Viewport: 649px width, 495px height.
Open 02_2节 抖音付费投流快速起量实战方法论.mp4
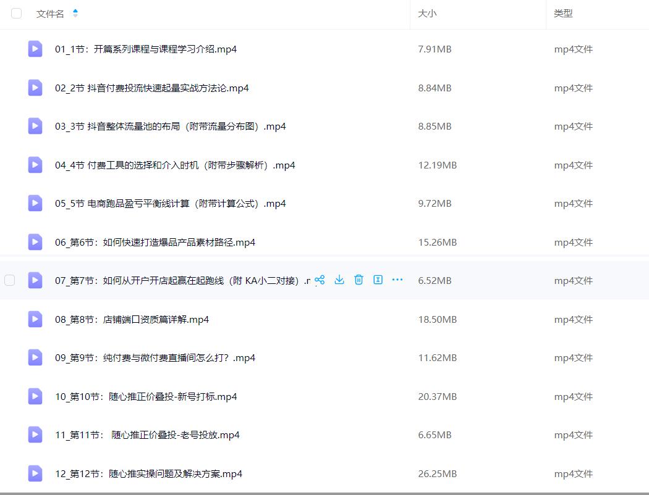pos(152,88)
